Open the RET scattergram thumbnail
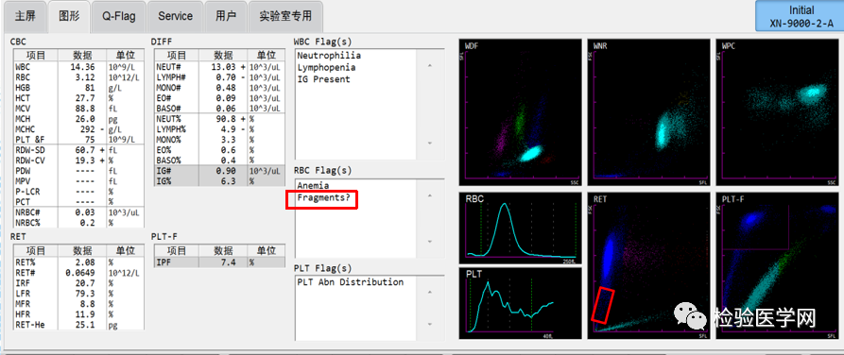The width and height of the screenshot is (844, 355). click(648, 265)
